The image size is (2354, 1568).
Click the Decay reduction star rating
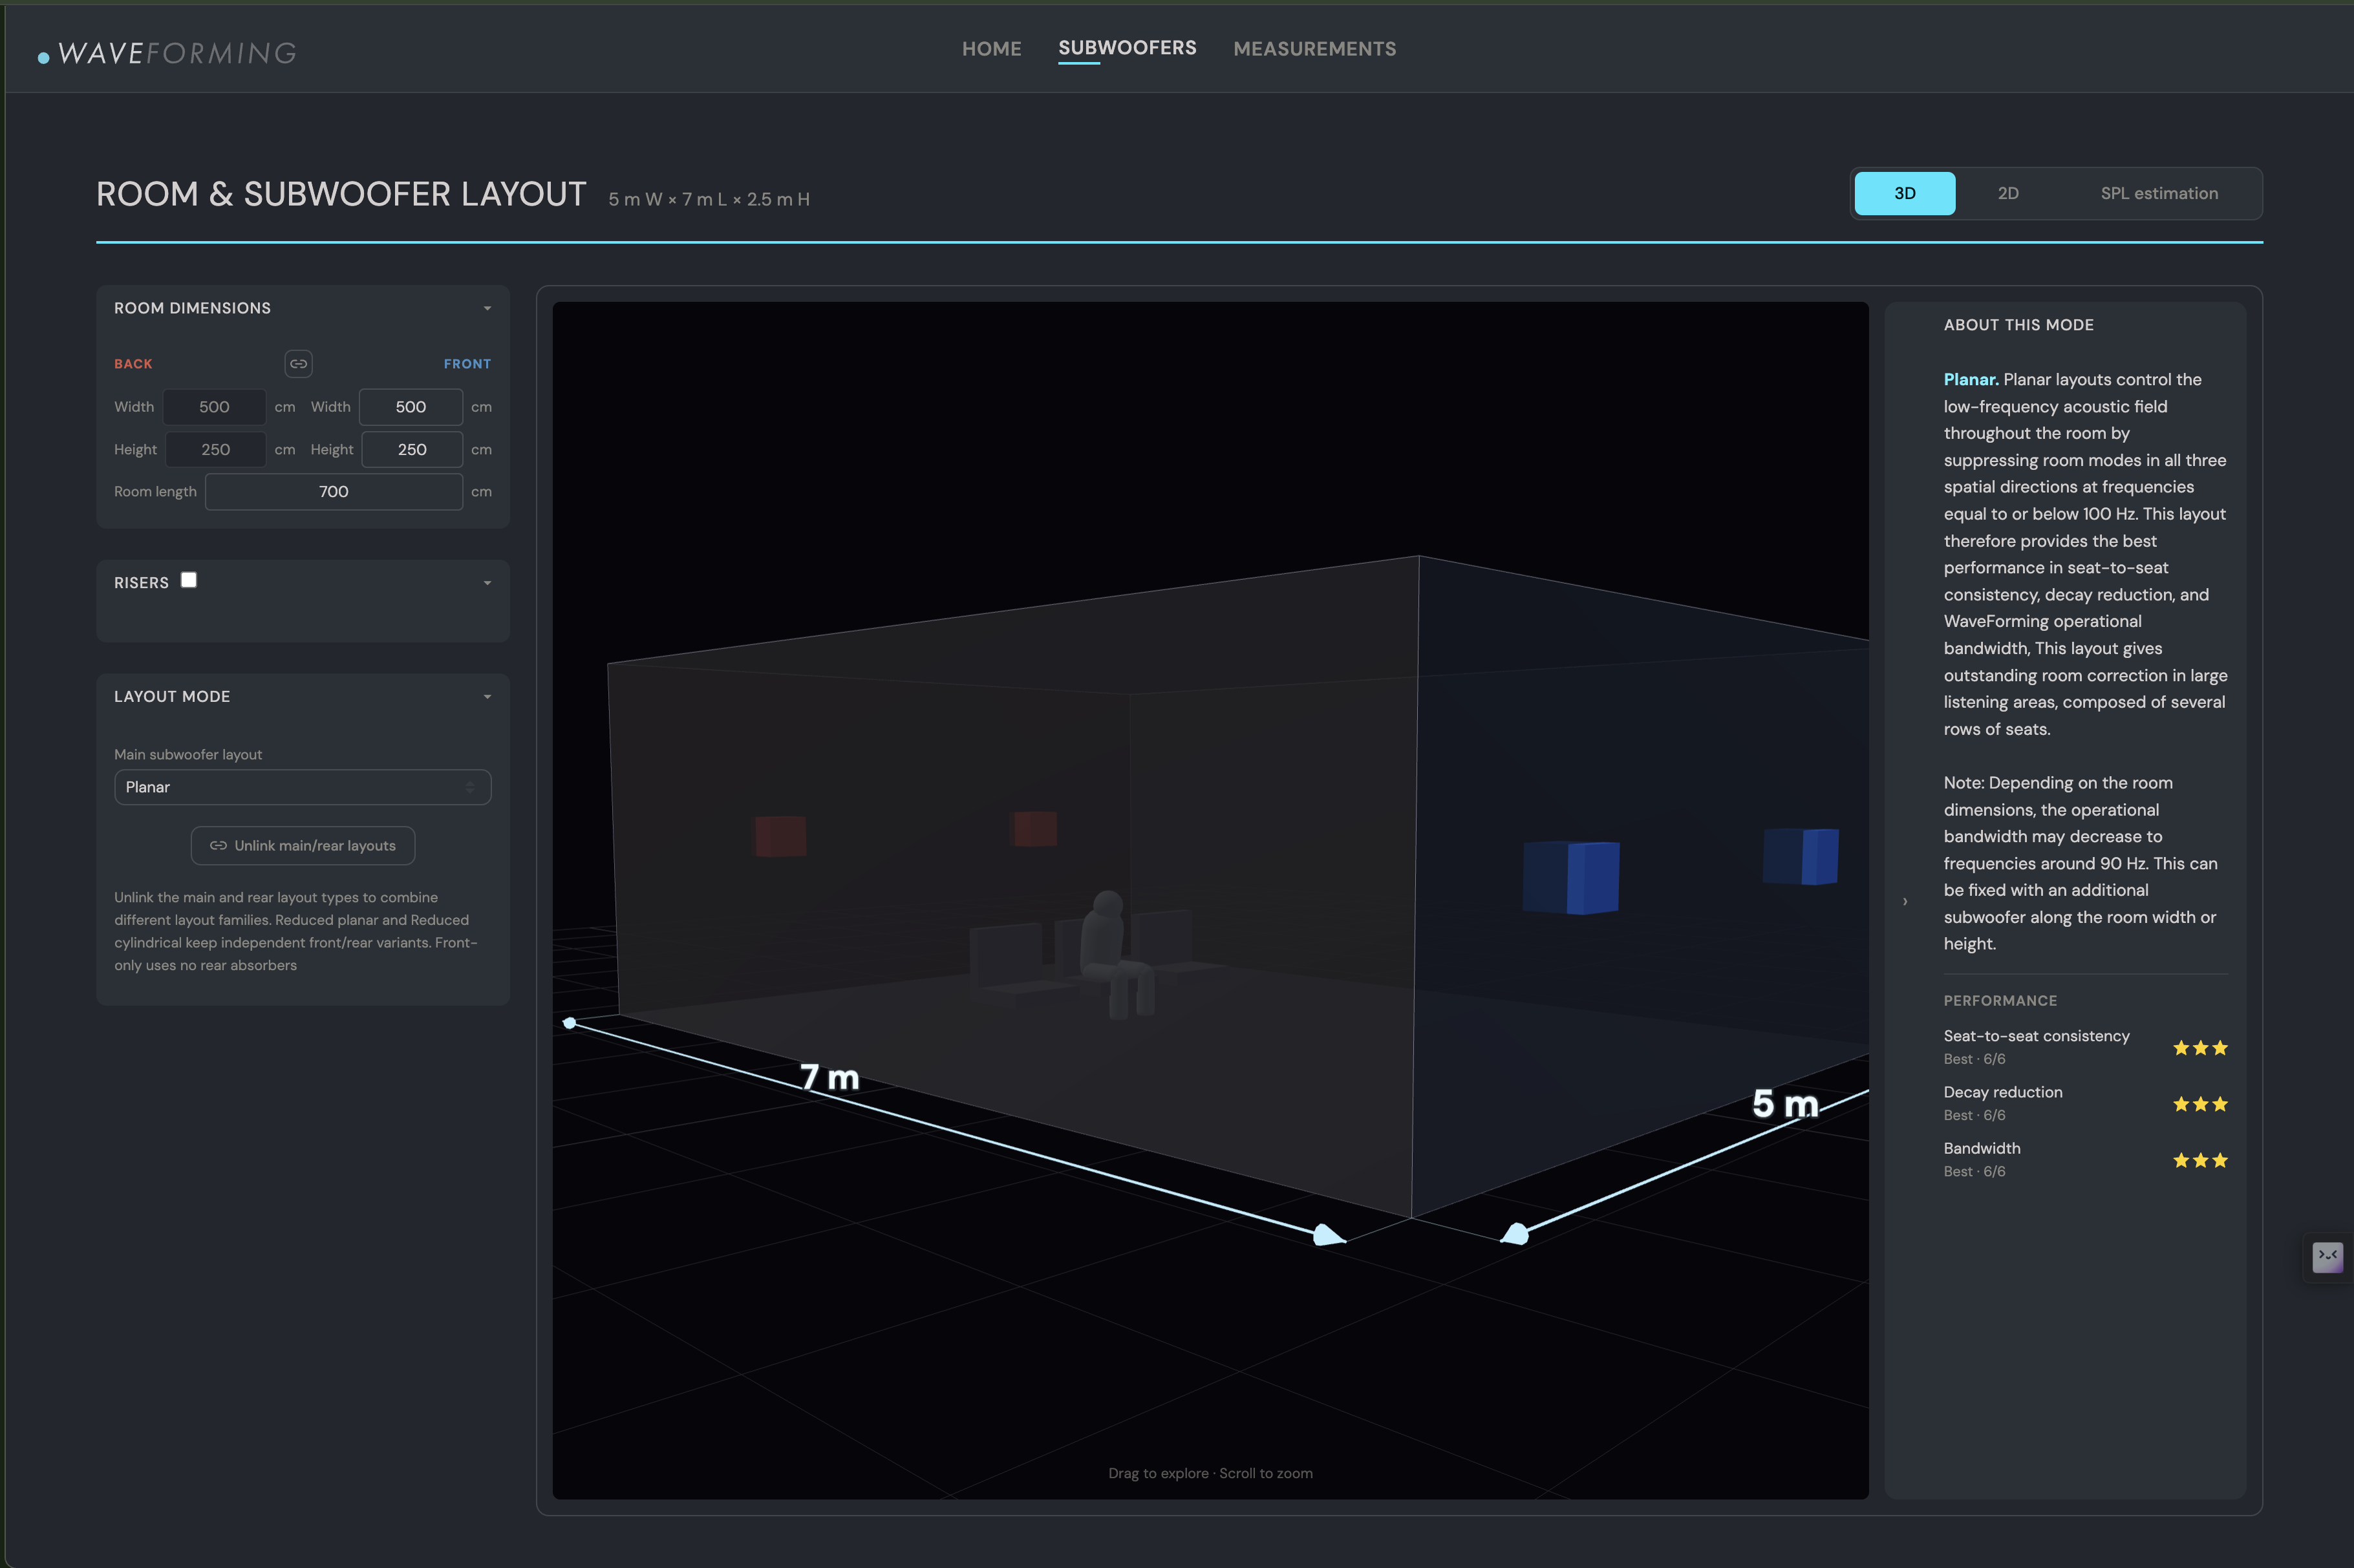[2200, 1104]
